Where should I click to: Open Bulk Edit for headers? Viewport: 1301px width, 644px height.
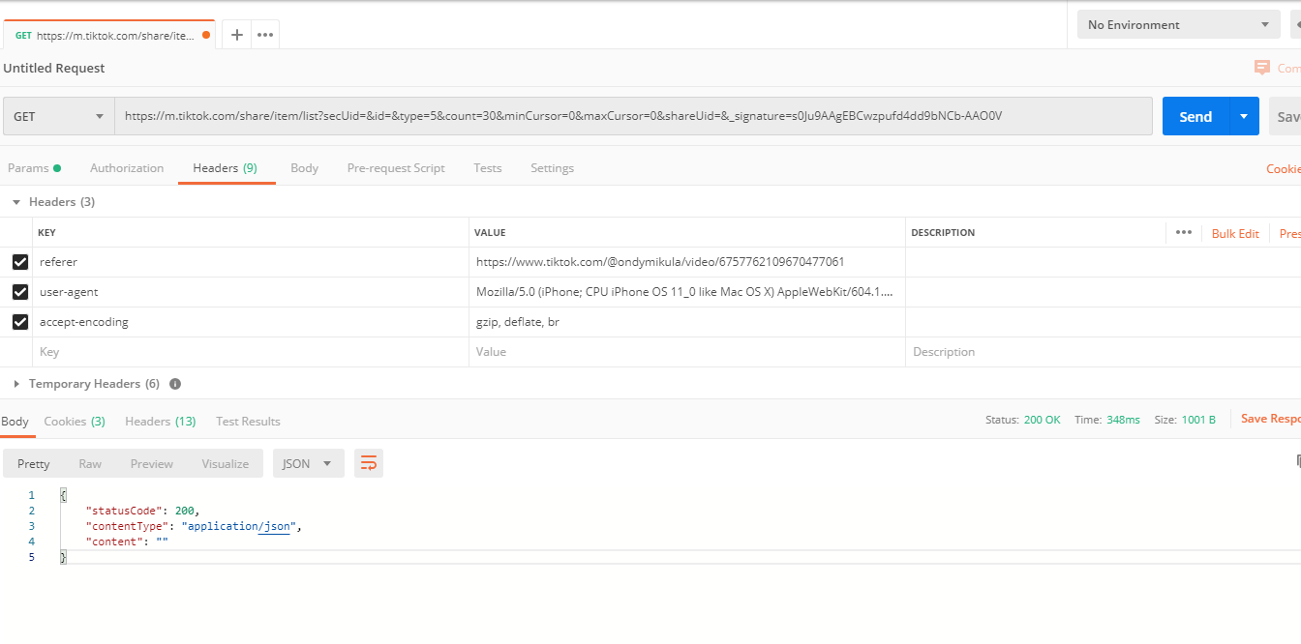(x=1235, y=233)
